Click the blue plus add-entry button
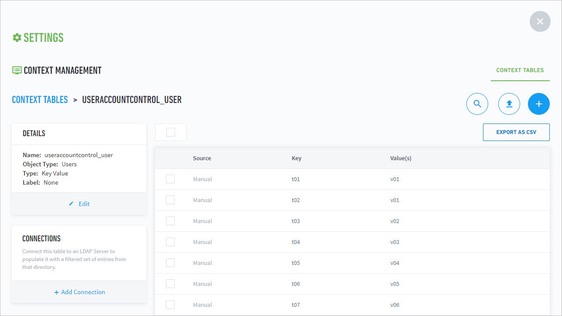Screen dimensions: 562x316 539,104
